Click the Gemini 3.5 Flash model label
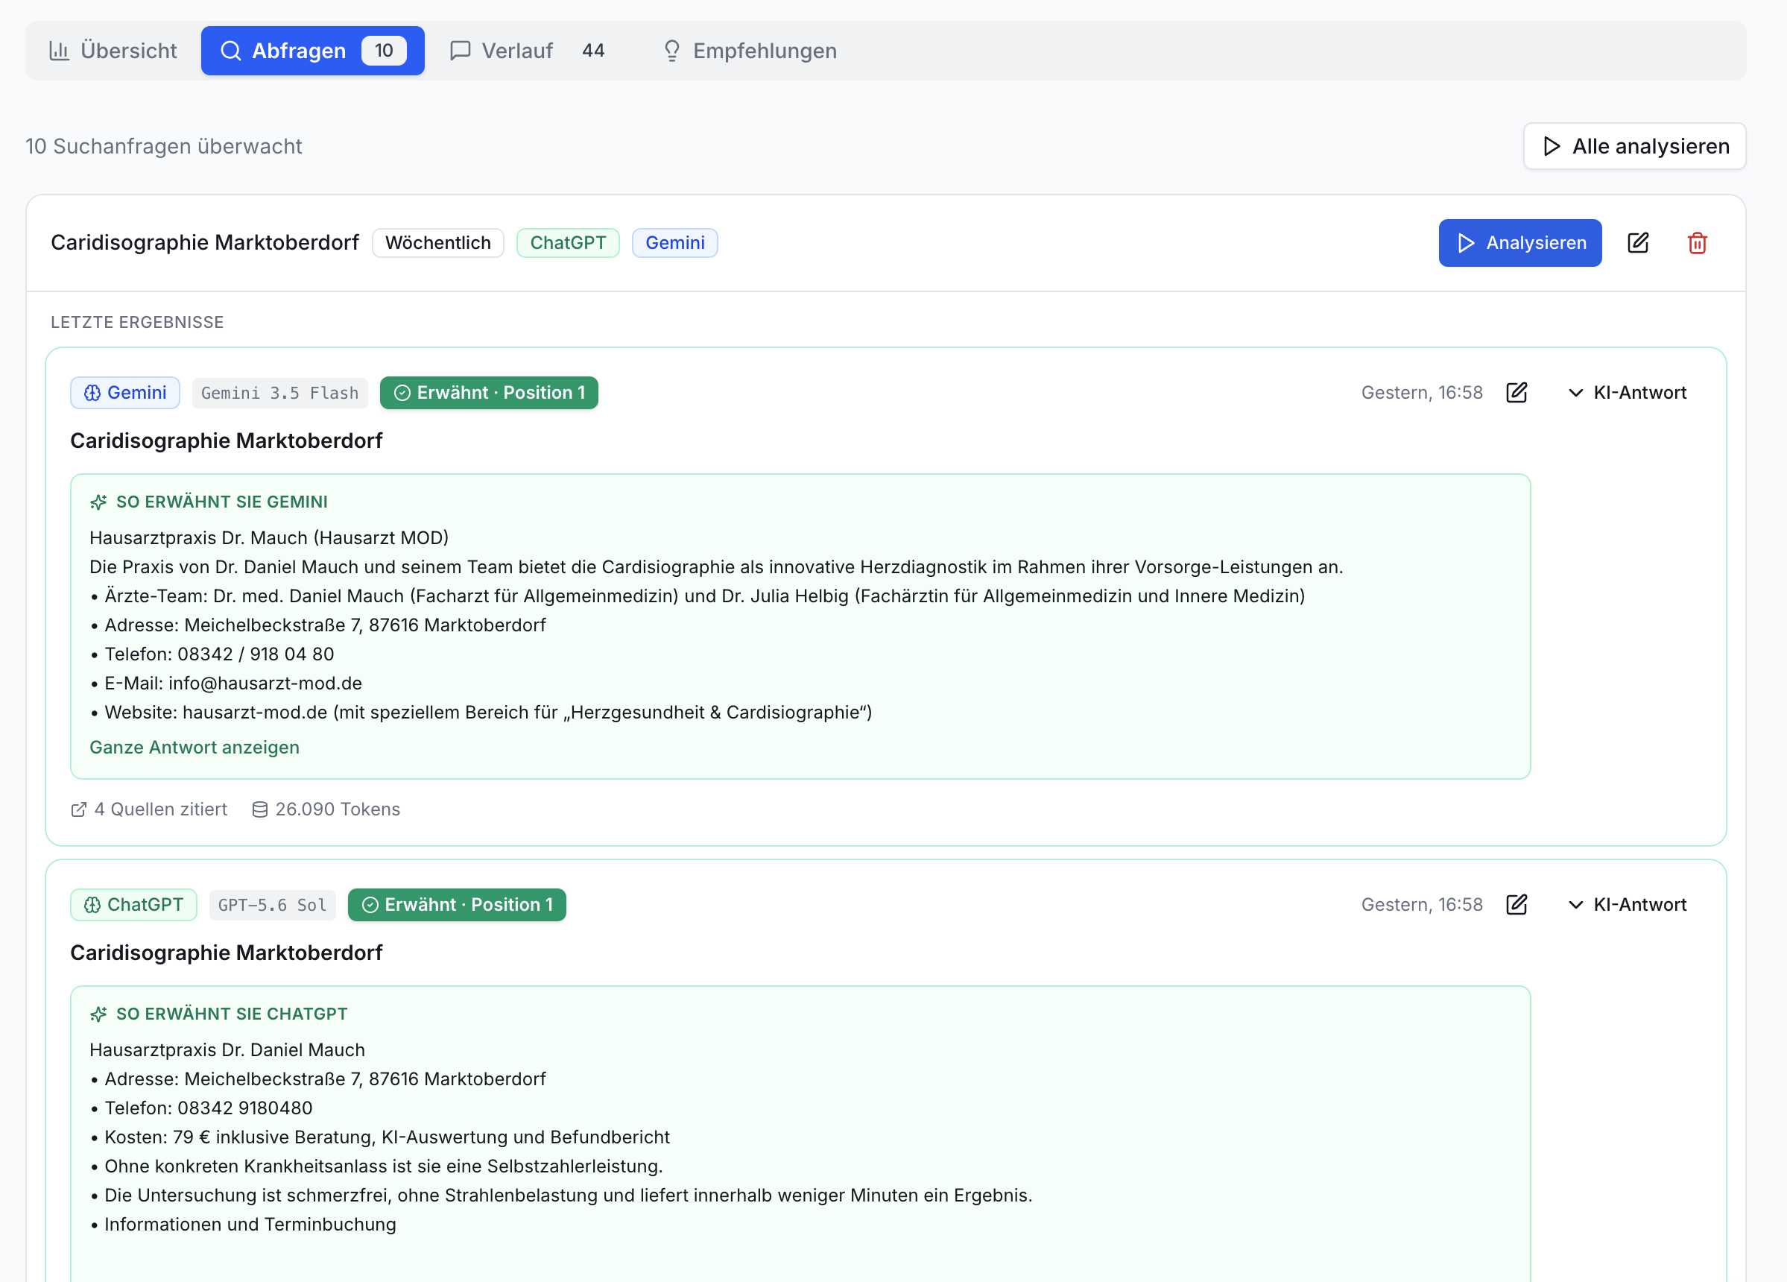 (279, 394)
